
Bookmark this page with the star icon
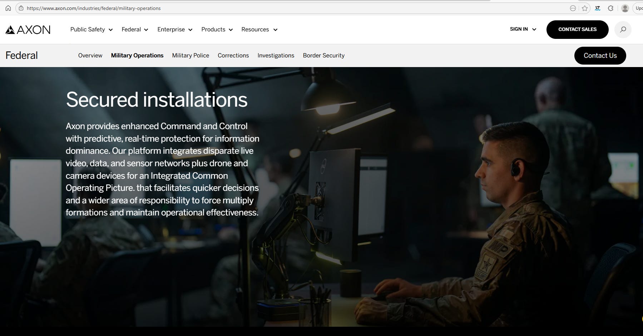(x=585, y=8)
